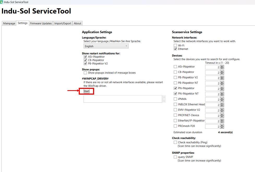Disable the Ethernet network interface
The image size is (255, 172).
[175, 49]
